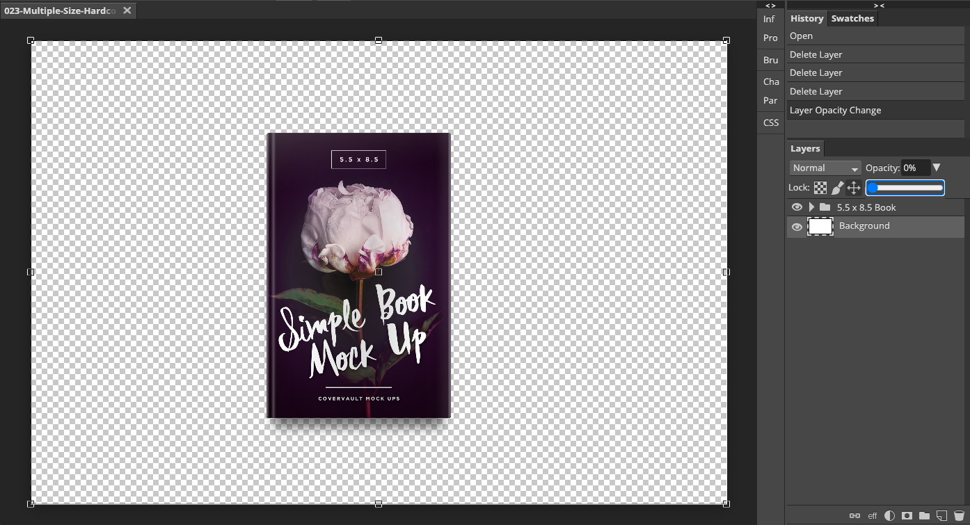Toggle lock position move icon
The height and width of the screenshot is (525, 970).
tap(854, 188)
